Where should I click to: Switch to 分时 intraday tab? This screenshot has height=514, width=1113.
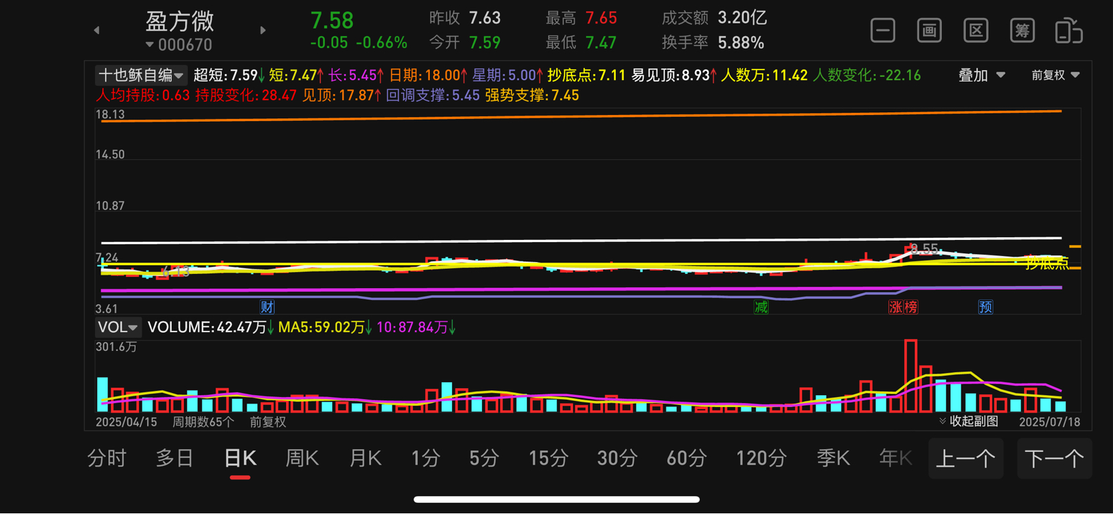click(x=107, y=459)
